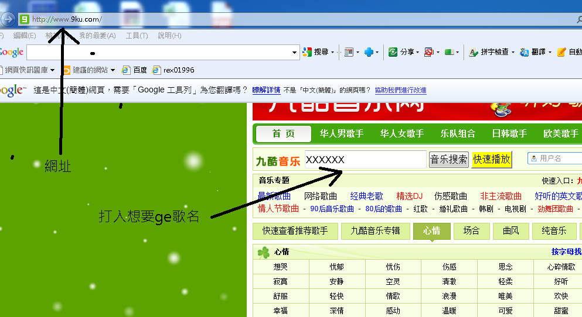This screenshot has height=317, width=582.
Task: Click the Google toolbar 搜尋 search icon
Action: point(307,52)
